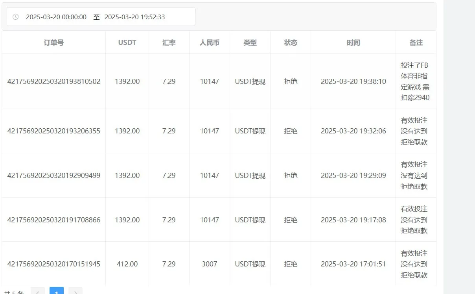The width and height of the screenshot is (475, 294).
Task: Select order number 421756920250320170151945
Action: point(54,264)
